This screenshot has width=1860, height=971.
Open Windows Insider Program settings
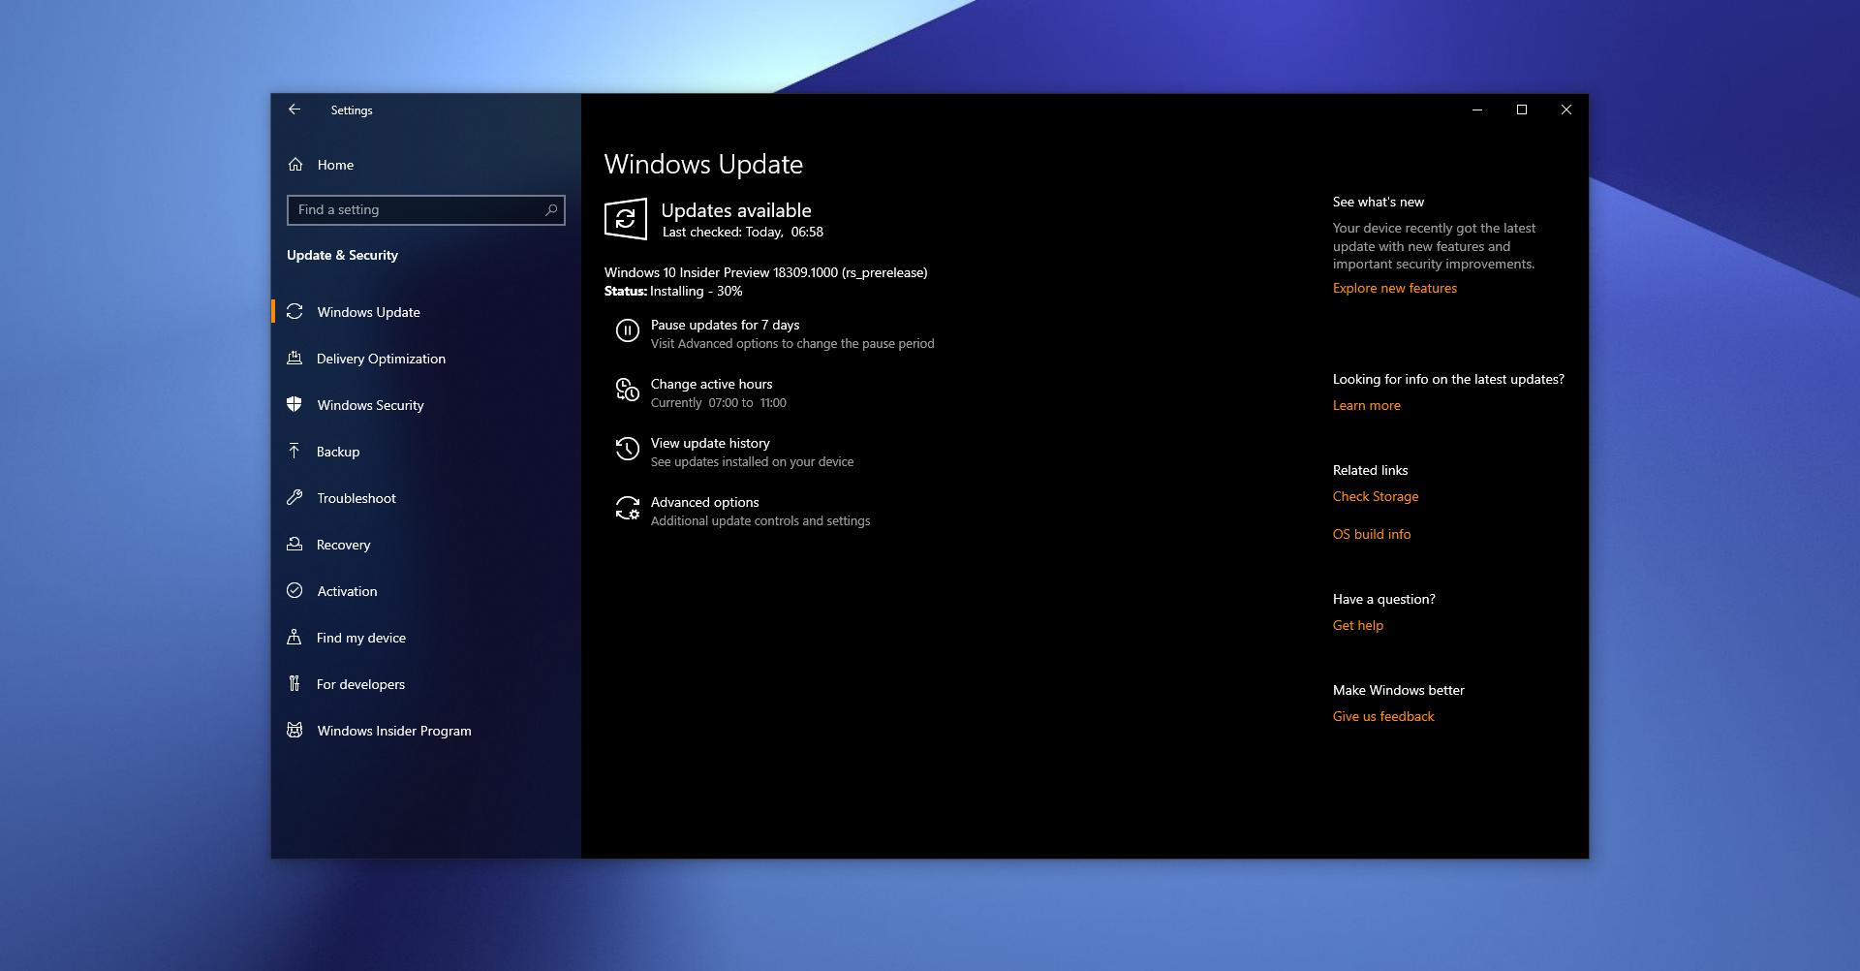coord(426,731)
